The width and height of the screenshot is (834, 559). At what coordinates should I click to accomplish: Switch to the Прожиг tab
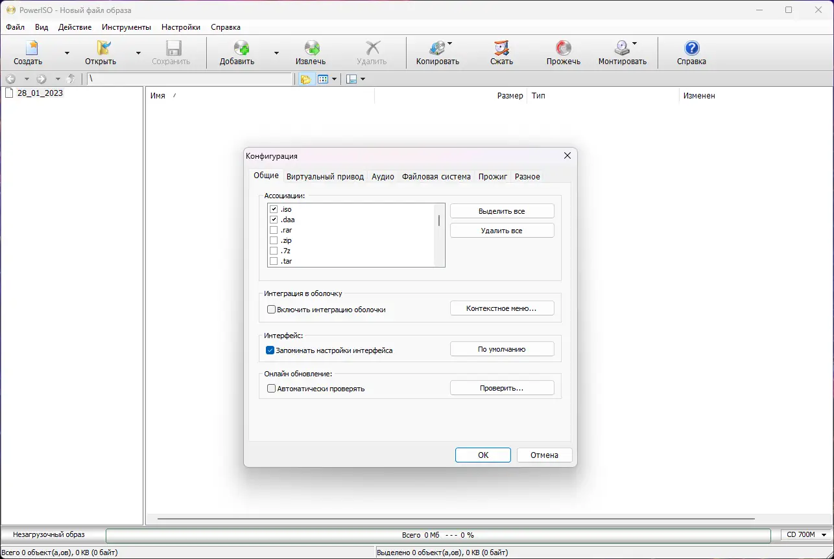point(493,177)
